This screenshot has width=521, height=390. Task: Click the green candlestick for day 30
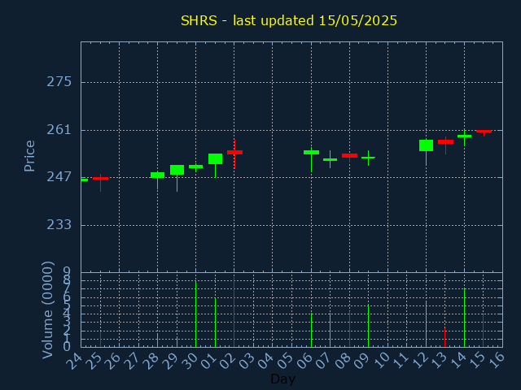[x=195, y=167]
